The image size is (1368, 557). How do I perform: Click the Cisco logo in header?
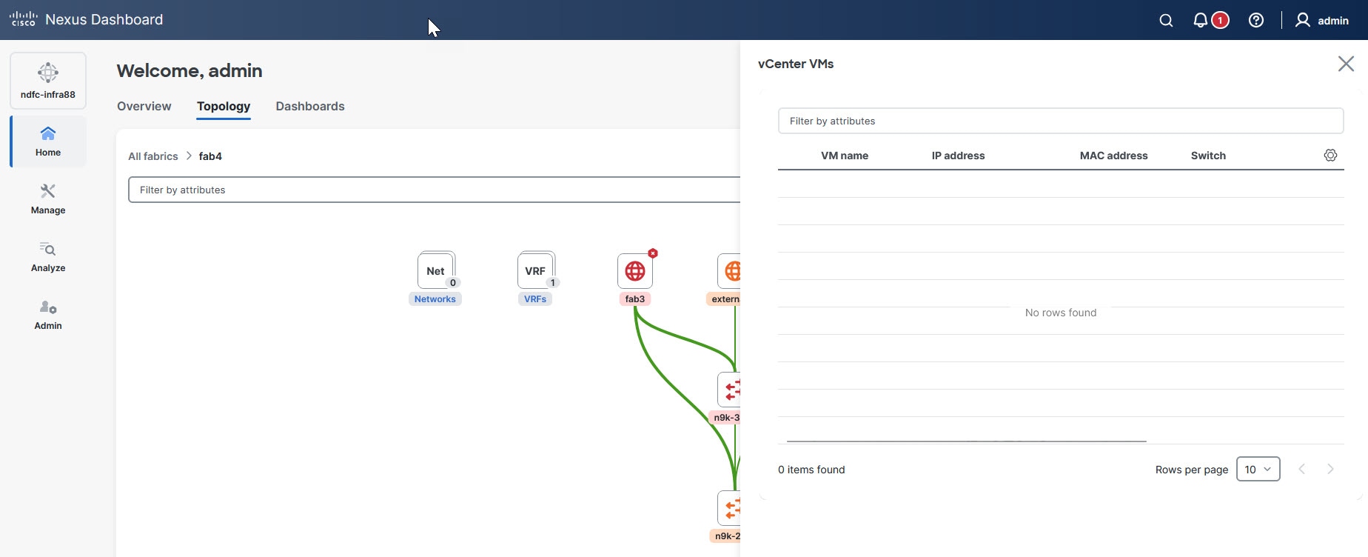click(x=23, y=19)
